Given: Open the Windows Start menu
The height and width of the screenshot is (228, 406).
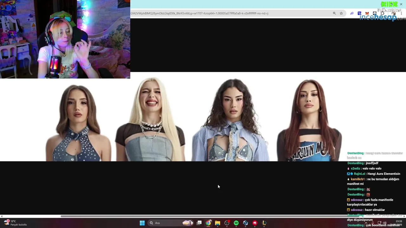Looking at the screenshot, I should point(142,223).
